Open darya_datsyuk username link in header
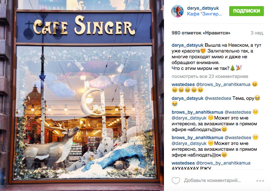The width and height of the screenshot is (271, 191). coord(203,8)
